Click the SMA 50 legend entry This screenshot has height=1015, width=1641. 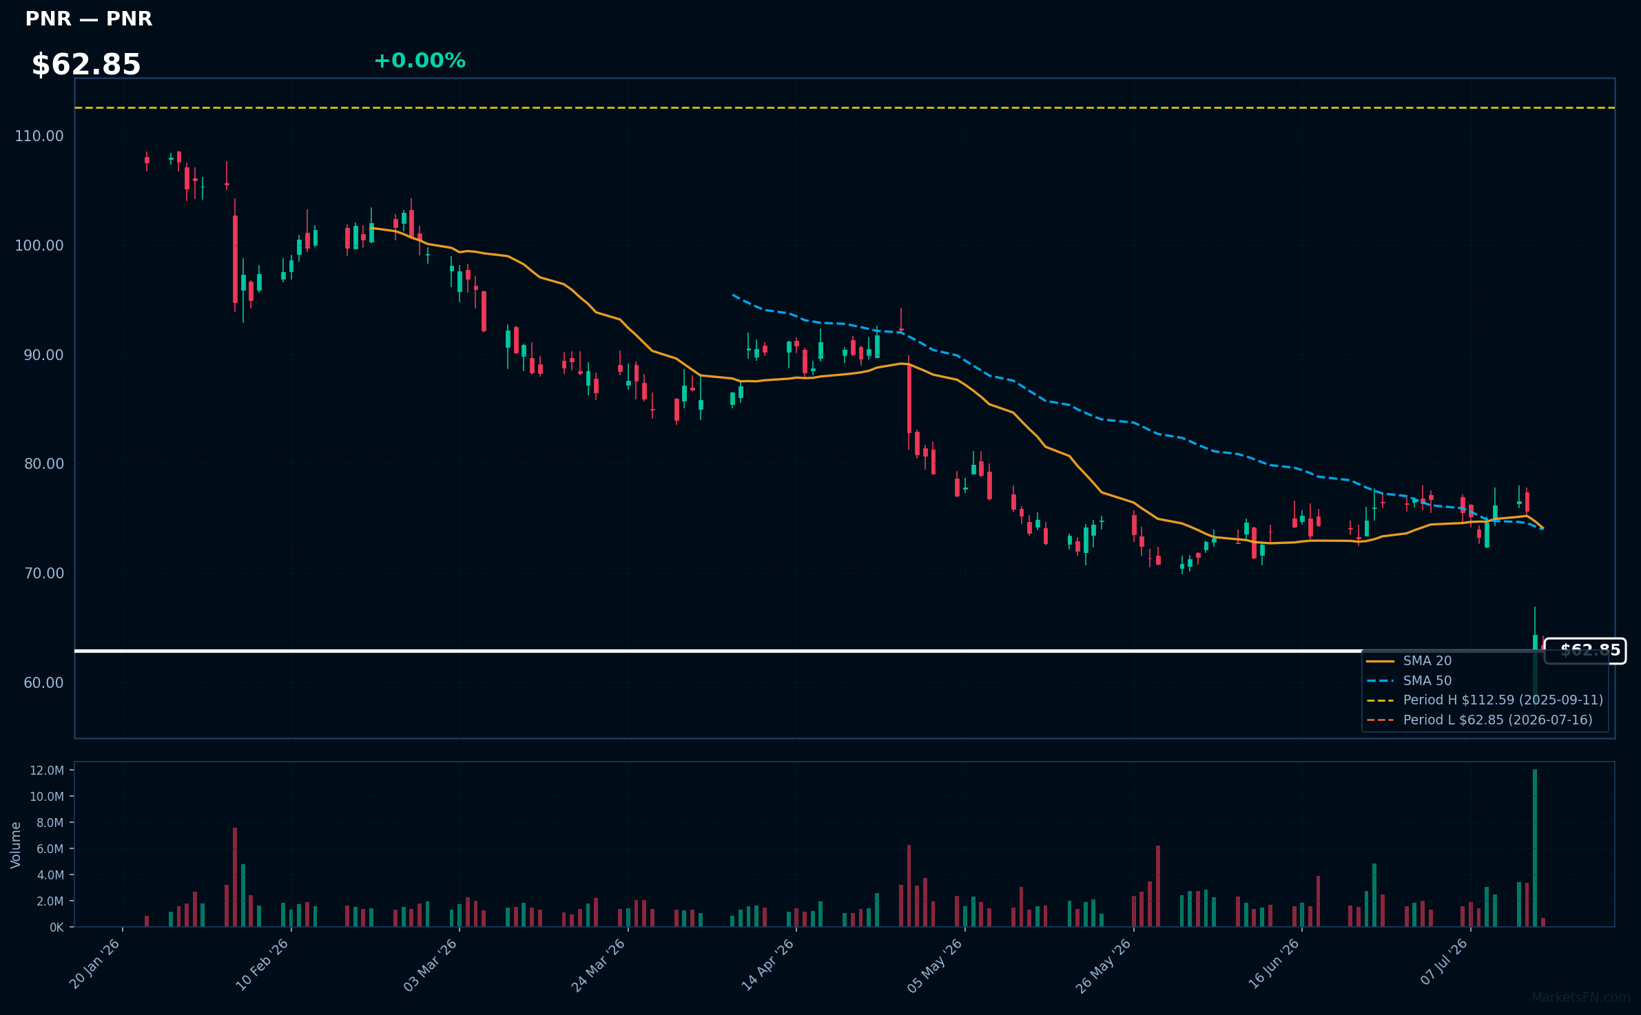point(1409,681)
